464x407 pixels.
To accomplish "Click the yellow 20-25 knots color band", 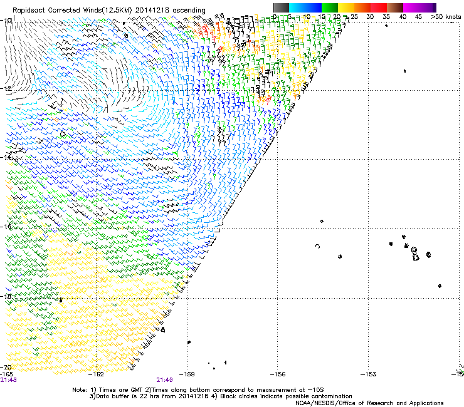I will [x=345, y=8].
